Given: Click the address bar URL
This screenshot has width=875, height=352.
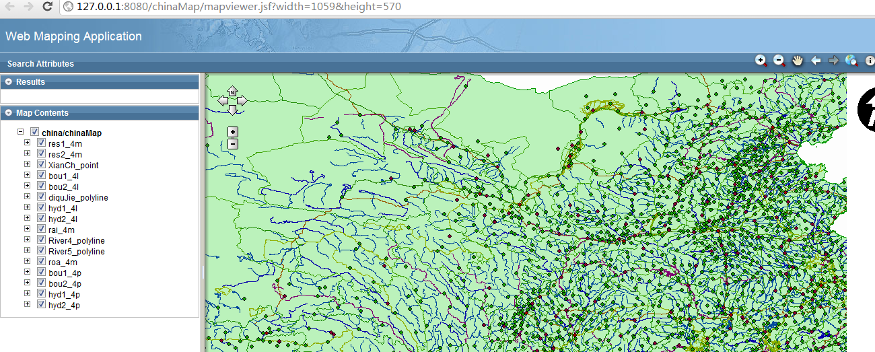Looking at the screenshot, I should pyautogui.click(x=239, y=7).
